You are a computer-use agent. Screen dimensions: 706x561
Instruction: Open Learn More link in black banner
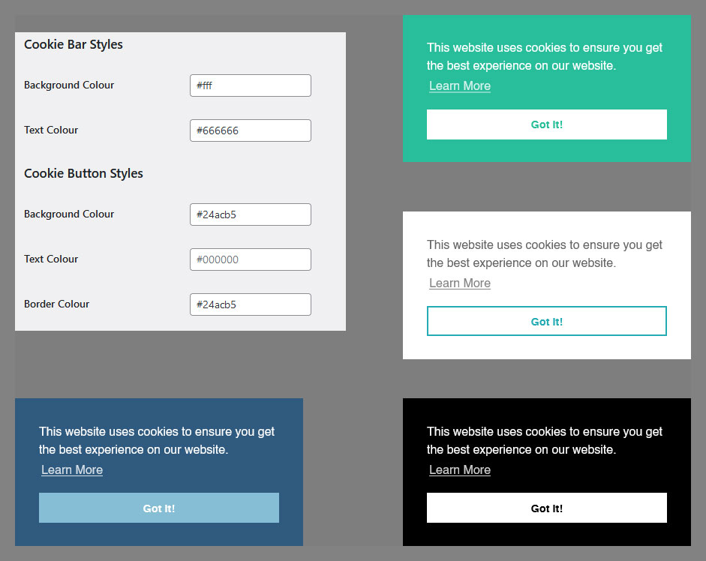[x=460, y=470]
